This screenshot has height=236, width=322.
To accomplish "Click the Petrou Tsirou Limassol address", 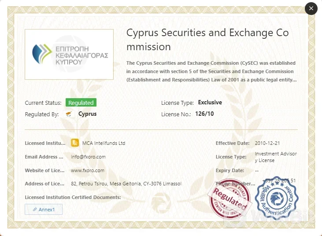I will click(126, 184).
